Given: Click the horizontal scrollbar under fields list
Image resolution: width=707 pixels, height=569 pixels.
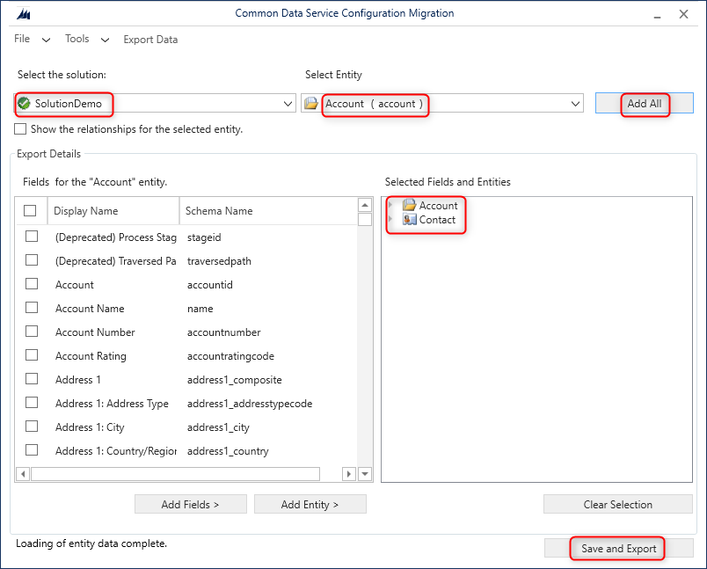Looking at the screenshot, I should click(174, 474).
